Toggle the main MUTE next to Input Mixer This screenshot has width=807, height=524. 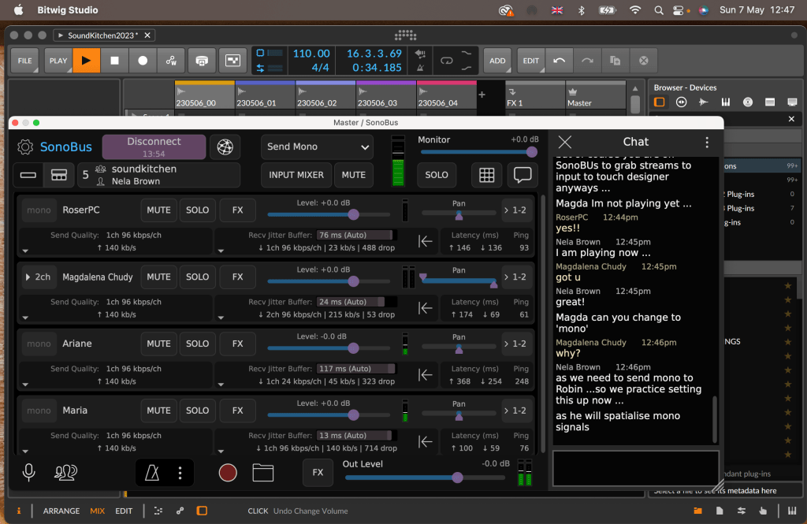[354, 175]
